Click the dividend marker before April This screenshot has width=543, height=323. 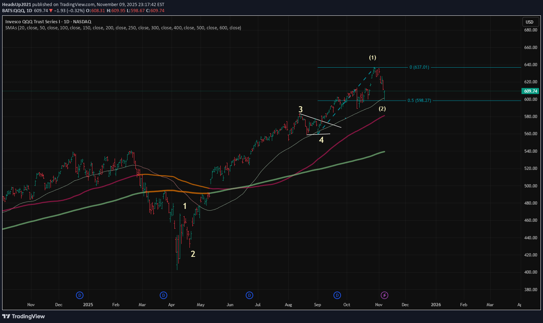coord(163,295)
